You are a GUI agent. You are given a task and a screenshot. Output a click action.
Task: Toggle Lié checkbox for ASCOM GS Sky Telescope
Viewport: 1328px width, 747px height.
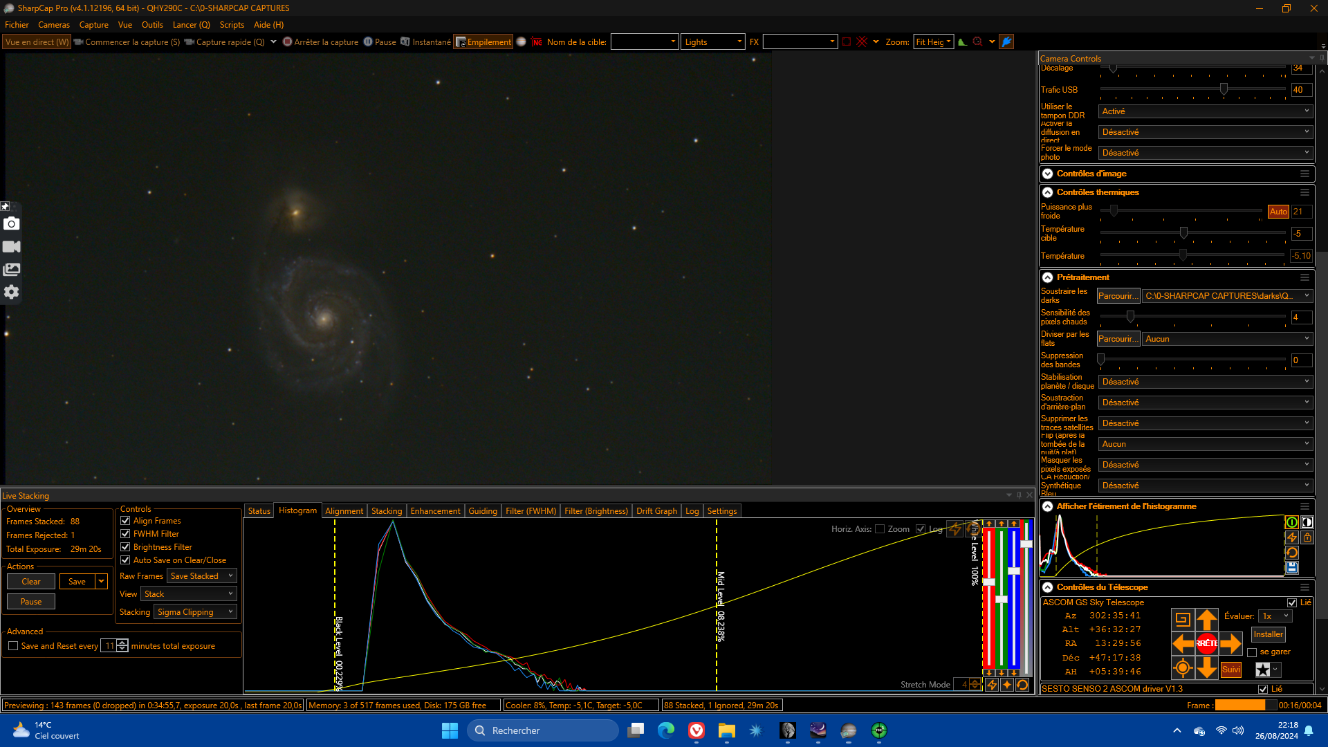tap(1292, 603)
